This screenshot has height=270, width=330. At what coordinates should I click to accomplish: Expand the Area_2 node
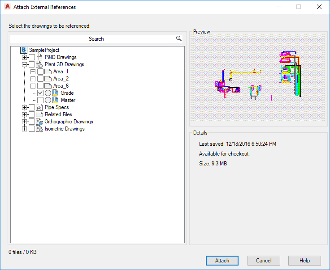point(33,79)
